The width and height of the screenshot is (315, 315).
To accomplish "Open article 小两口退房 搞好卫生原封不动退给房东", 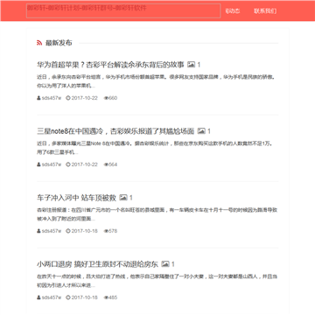I will pyautogui.click(x=97, y=264).
